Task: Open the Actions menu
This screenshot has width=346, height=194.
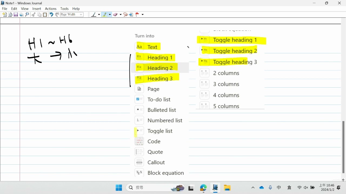Action: (x=51, y=9)
